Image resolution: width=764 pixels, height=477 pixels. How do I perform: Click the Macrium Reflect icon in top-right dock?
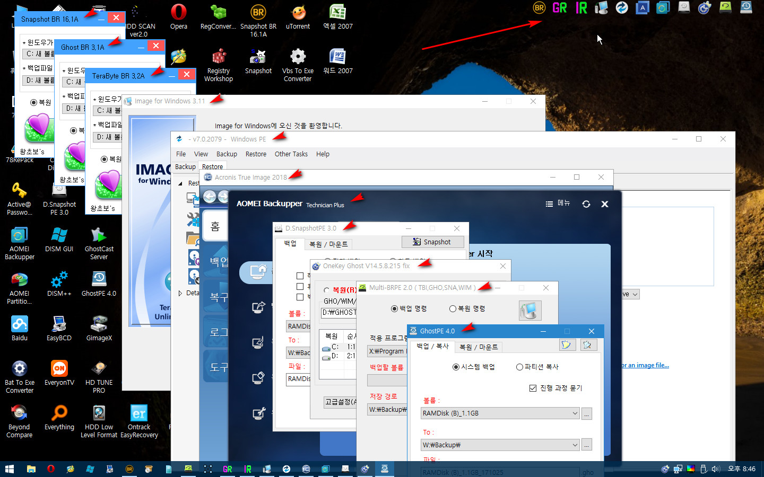click(x=622, y=7)
